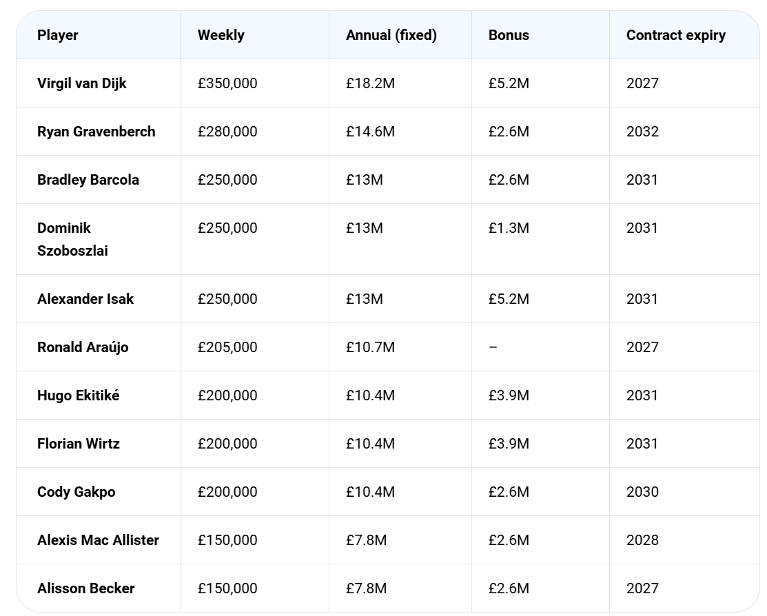
Task: Click Bradley Barcola's name
Action: 88,180
